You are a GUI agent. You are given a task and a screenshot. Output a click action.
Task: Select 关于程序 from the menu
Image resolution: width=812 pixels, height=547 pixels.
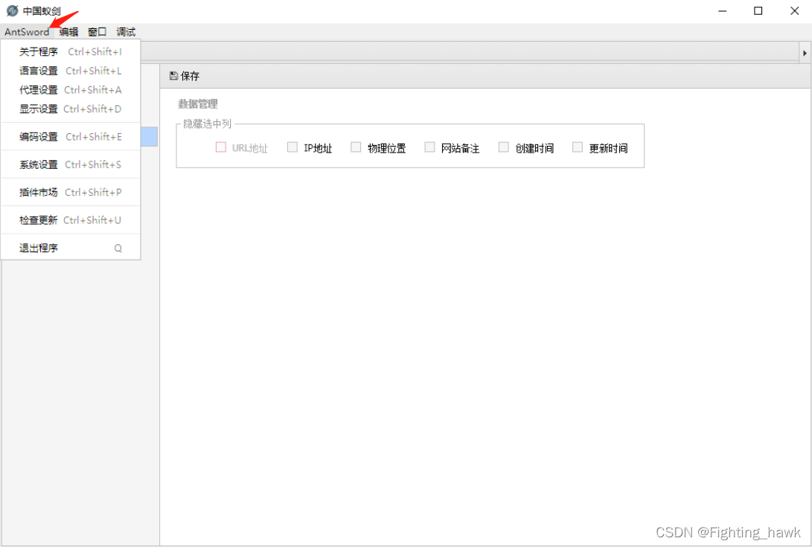point(37,51)
